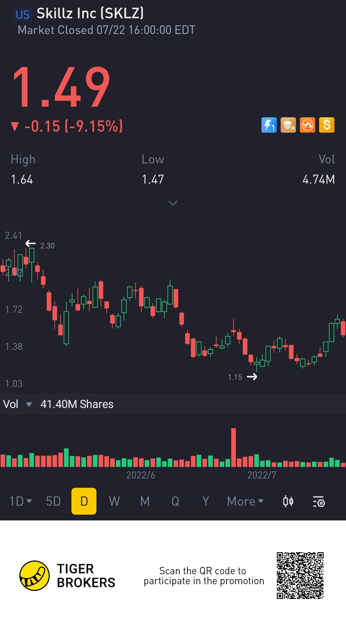This screenshot has width=346, height=631.
Task: Open the 1D intraday period dropdown
Action: click(x=21, y=501)
